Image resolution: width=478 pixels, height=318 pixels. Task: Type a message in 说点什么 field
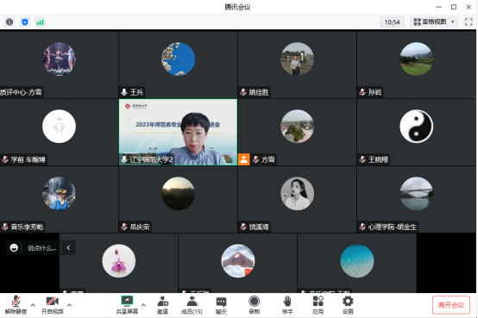pyautogui.click(x=41, y=248)
